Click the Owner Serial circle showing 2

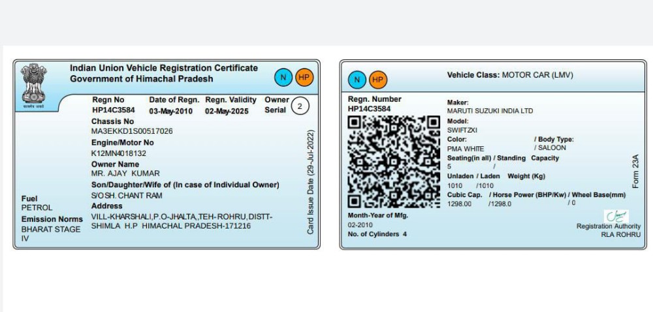300,106
